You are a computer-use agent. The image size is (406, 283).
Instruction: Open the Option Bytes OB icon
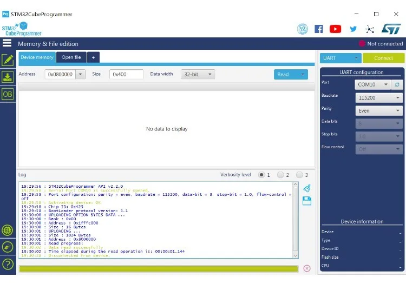point(8,94)
